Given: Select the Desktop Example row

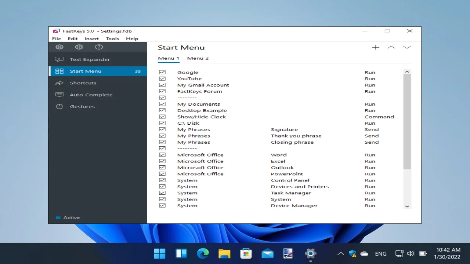Looking at the screenshot, I should [281, 110].
